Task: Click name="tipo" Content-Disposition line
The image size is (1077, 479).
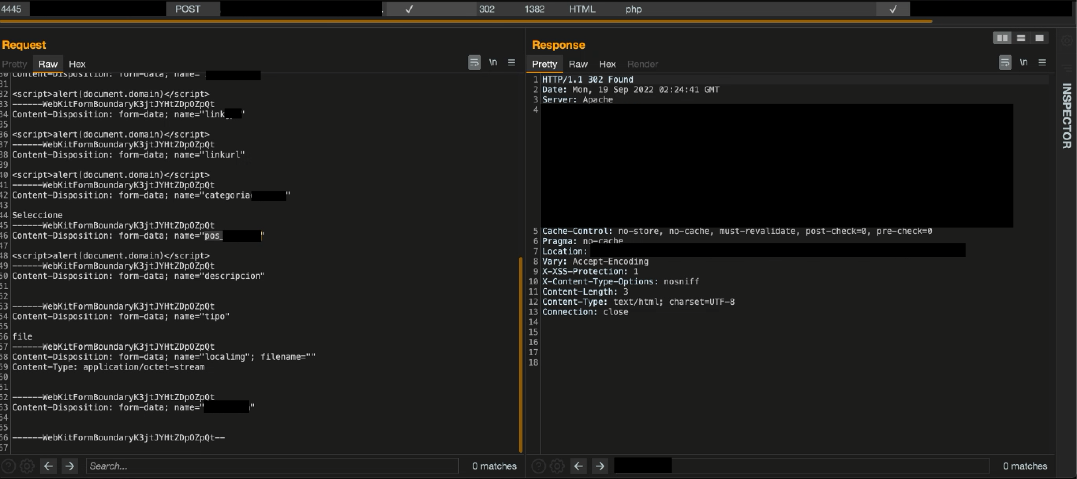Action: point(121,316)
